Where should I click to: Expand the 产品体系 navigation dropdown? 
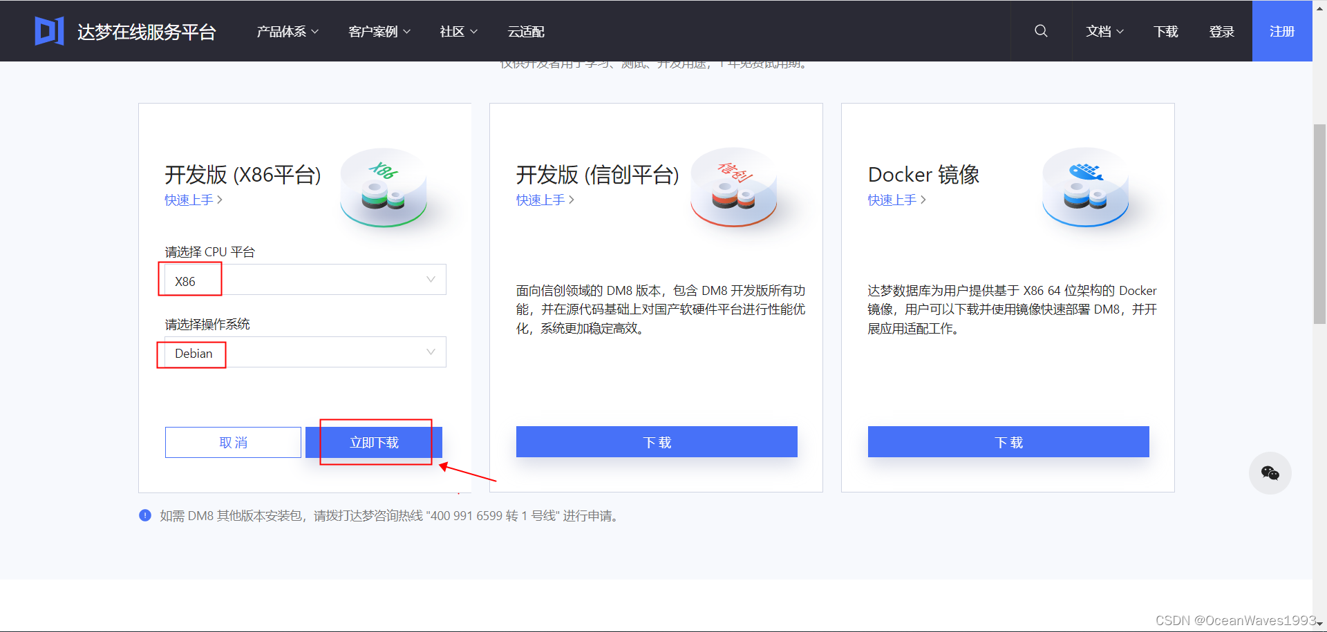point(287,31)
